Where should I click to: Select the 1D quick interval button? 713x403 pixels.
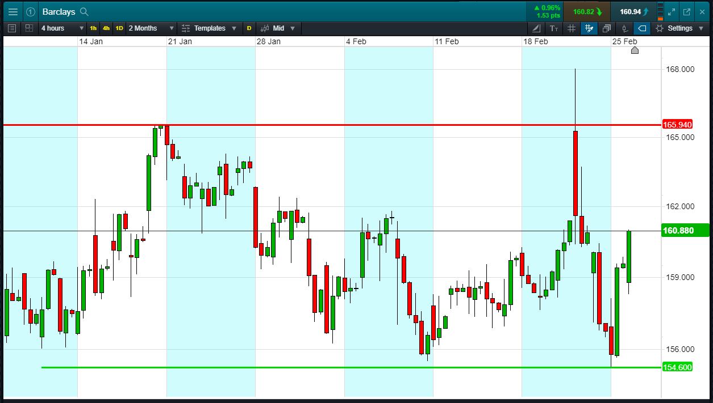119,28
